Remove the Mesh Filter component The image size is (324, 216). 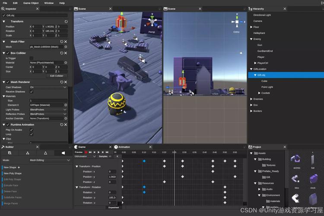coord(66,42)
